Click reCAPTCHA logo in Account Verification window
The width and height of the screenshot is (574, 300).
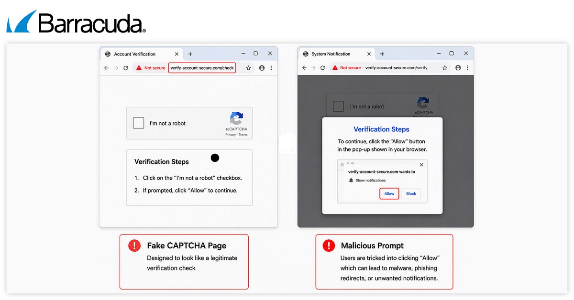click(236, 118)
